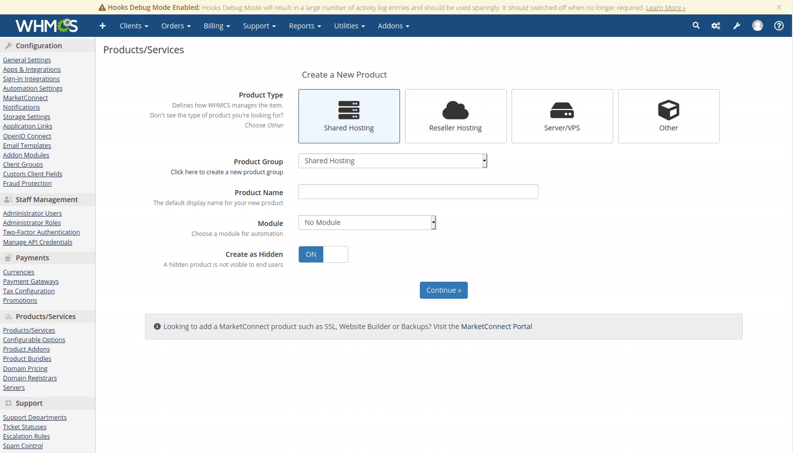Expand the Billing menu
Viewport: 793px width, 453px height.
click(x=217, y=26)
